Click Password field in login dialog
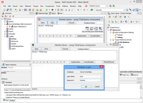143x103 pixels. (x=91, y=80)
